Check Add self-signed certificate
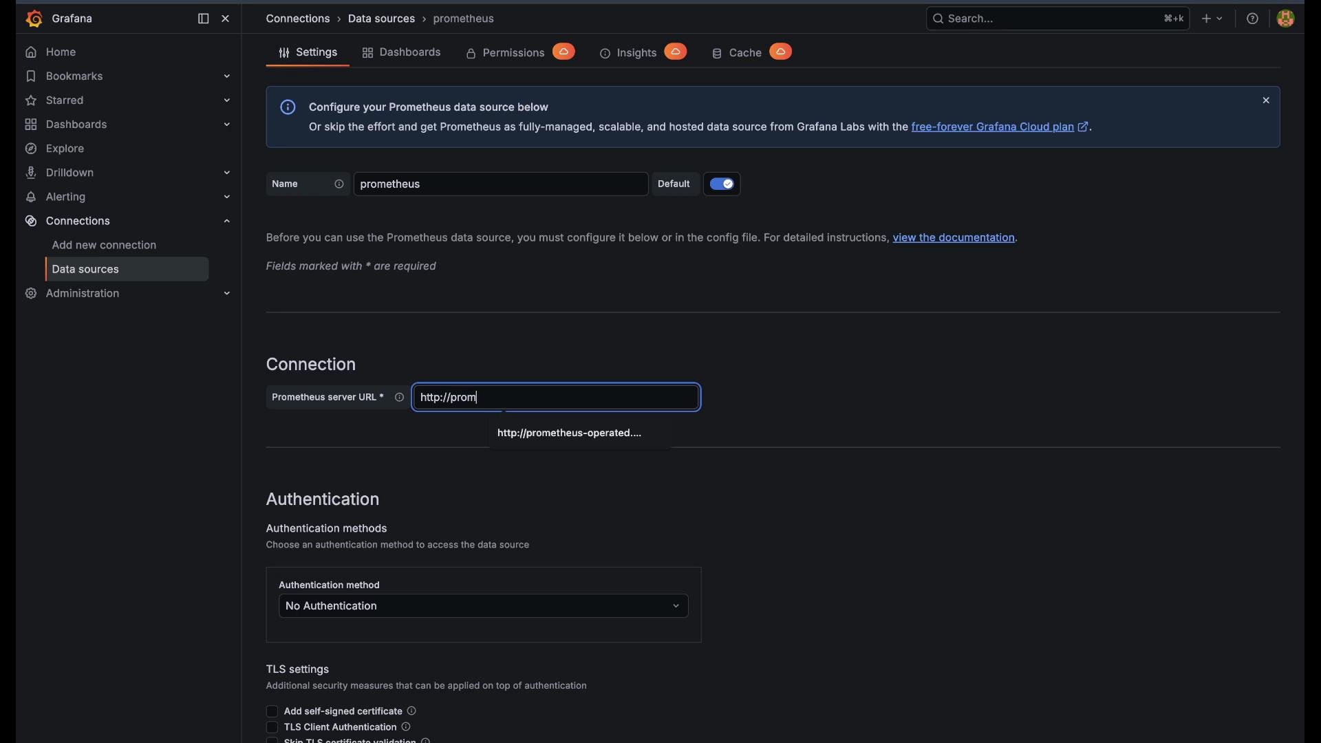Screen dimensions: 1321x743 pos(272,712)
